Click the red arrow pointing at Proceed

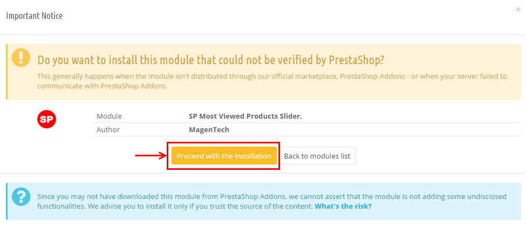pyautogui.click(x=151, y=155)
